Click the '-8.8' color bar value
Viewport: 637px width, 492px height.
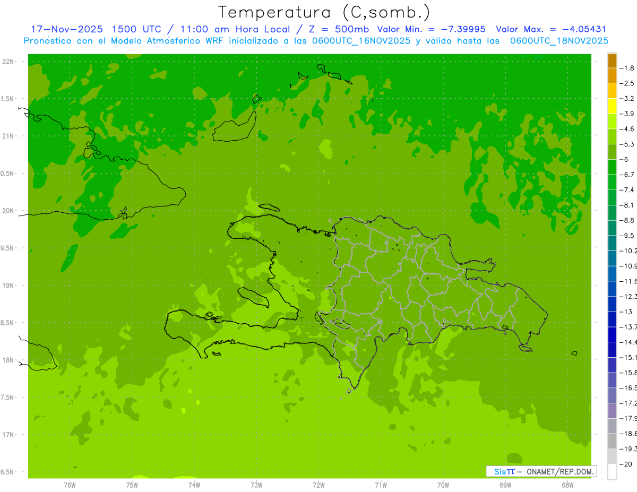click(628, 220)
